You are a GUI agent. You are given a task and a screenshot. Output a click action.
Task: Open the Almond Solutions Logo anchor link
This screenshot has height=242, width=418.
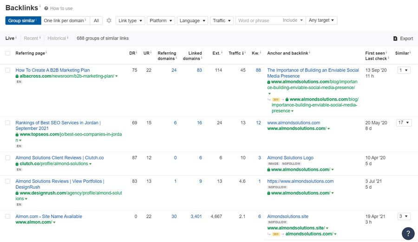point(290,158)
